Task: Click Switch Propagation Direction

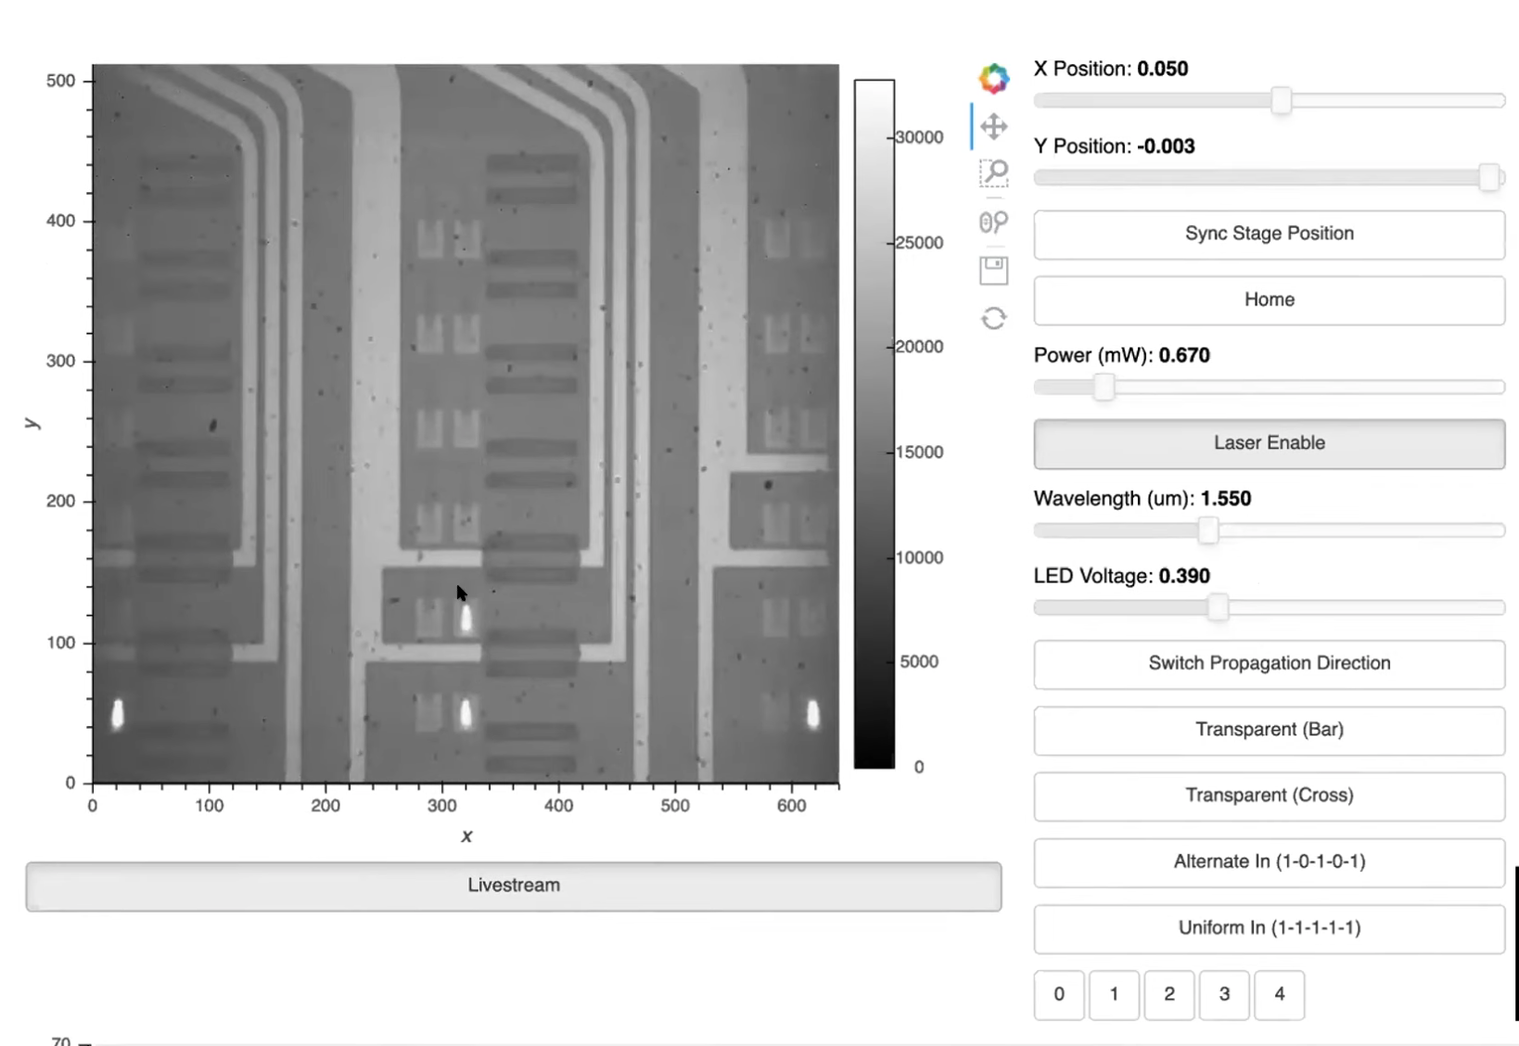Action: point(1269,663)
